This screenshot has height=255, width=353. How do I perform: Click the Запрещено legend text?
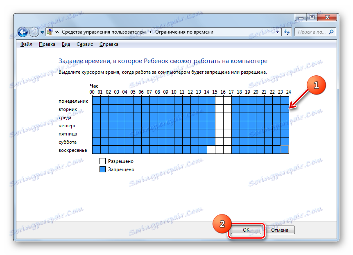click(121, 169)
